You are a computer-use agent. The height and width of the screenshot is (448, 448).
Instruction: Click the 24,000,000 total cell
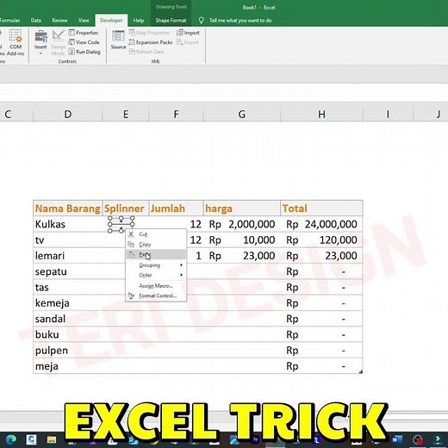click(321, 224)
